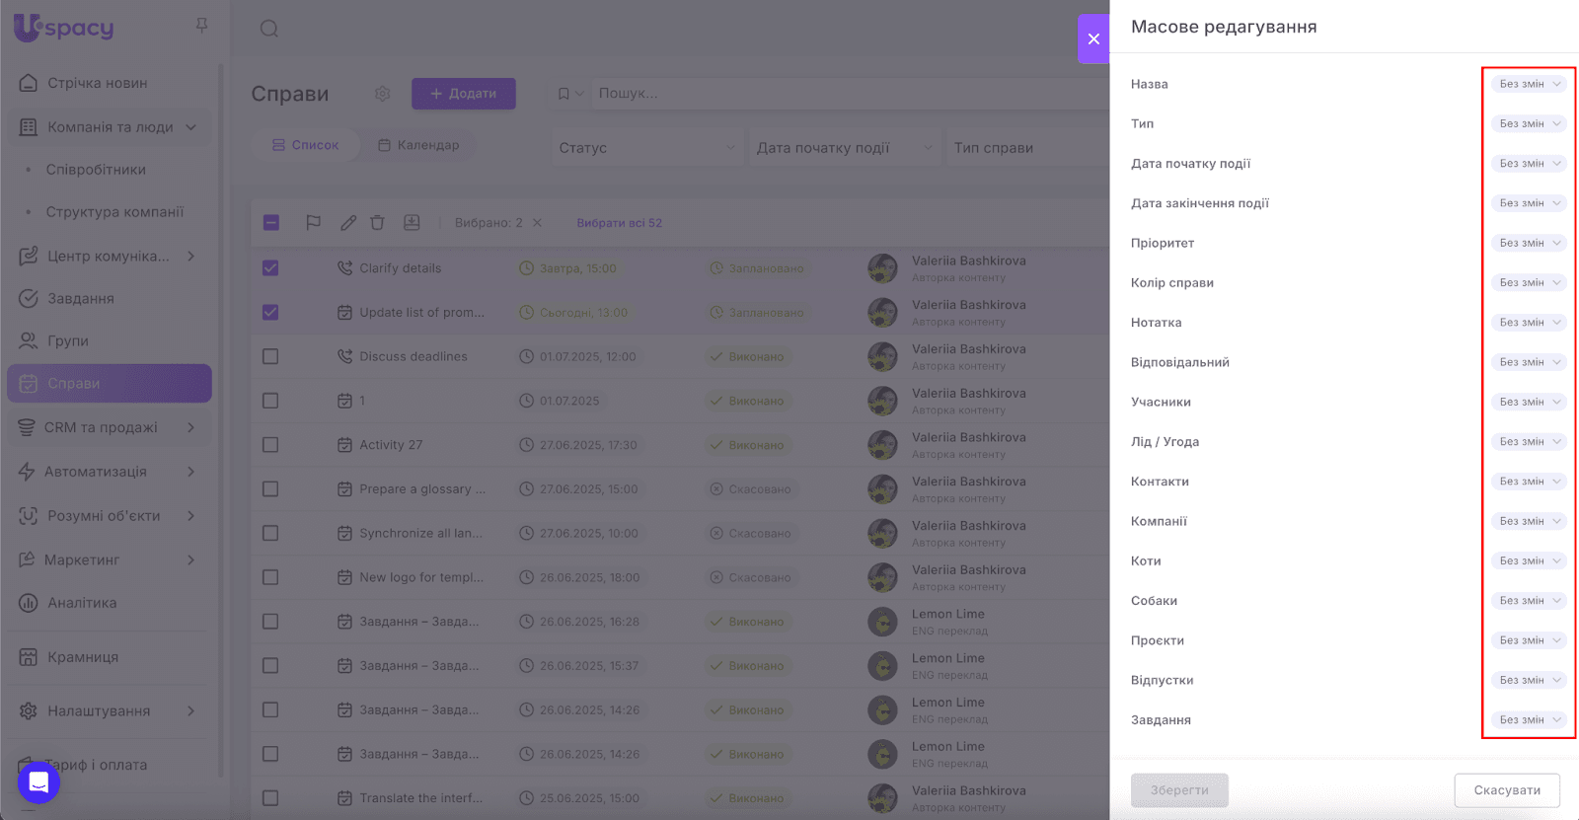This screenshot has height=820, width=1579.
Task: Close the mass edit panel with X
Action: (x=1093, y=38)
